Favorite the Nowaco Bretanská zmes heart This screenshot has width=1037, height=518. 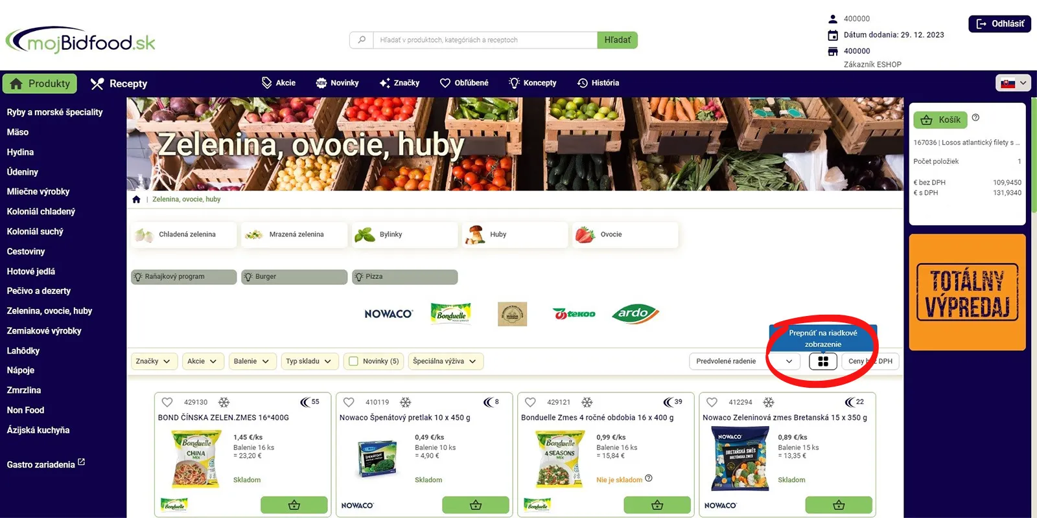coord(712,402)
